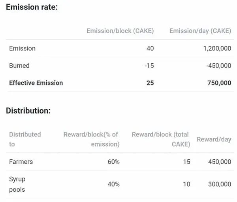Select the -15 burned per block value
This screenshot has height=202, width=237.
coord(149,66)
